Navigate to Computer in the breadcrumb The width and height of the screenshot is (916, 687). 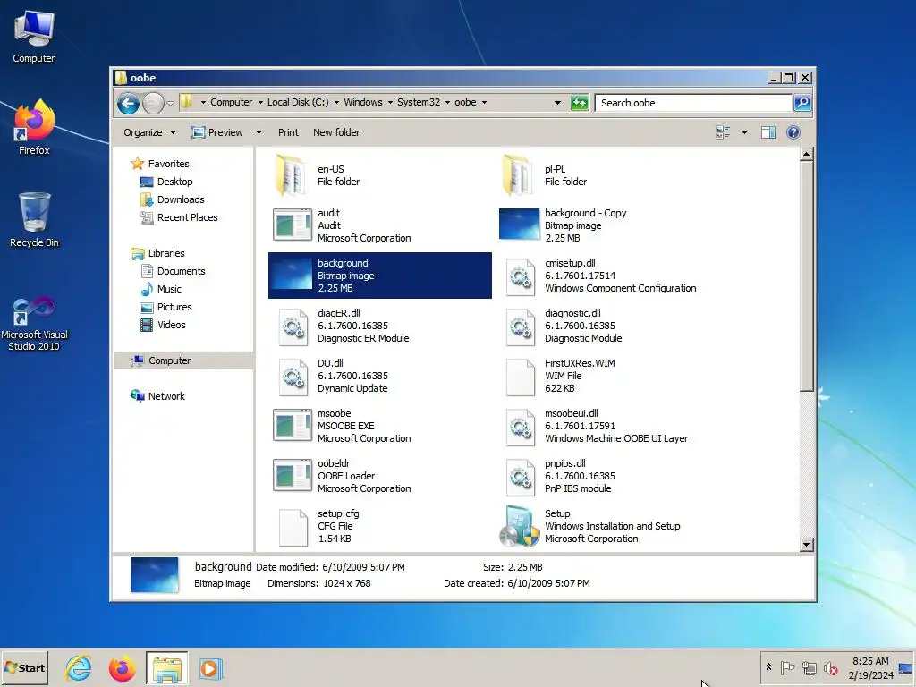232,102
